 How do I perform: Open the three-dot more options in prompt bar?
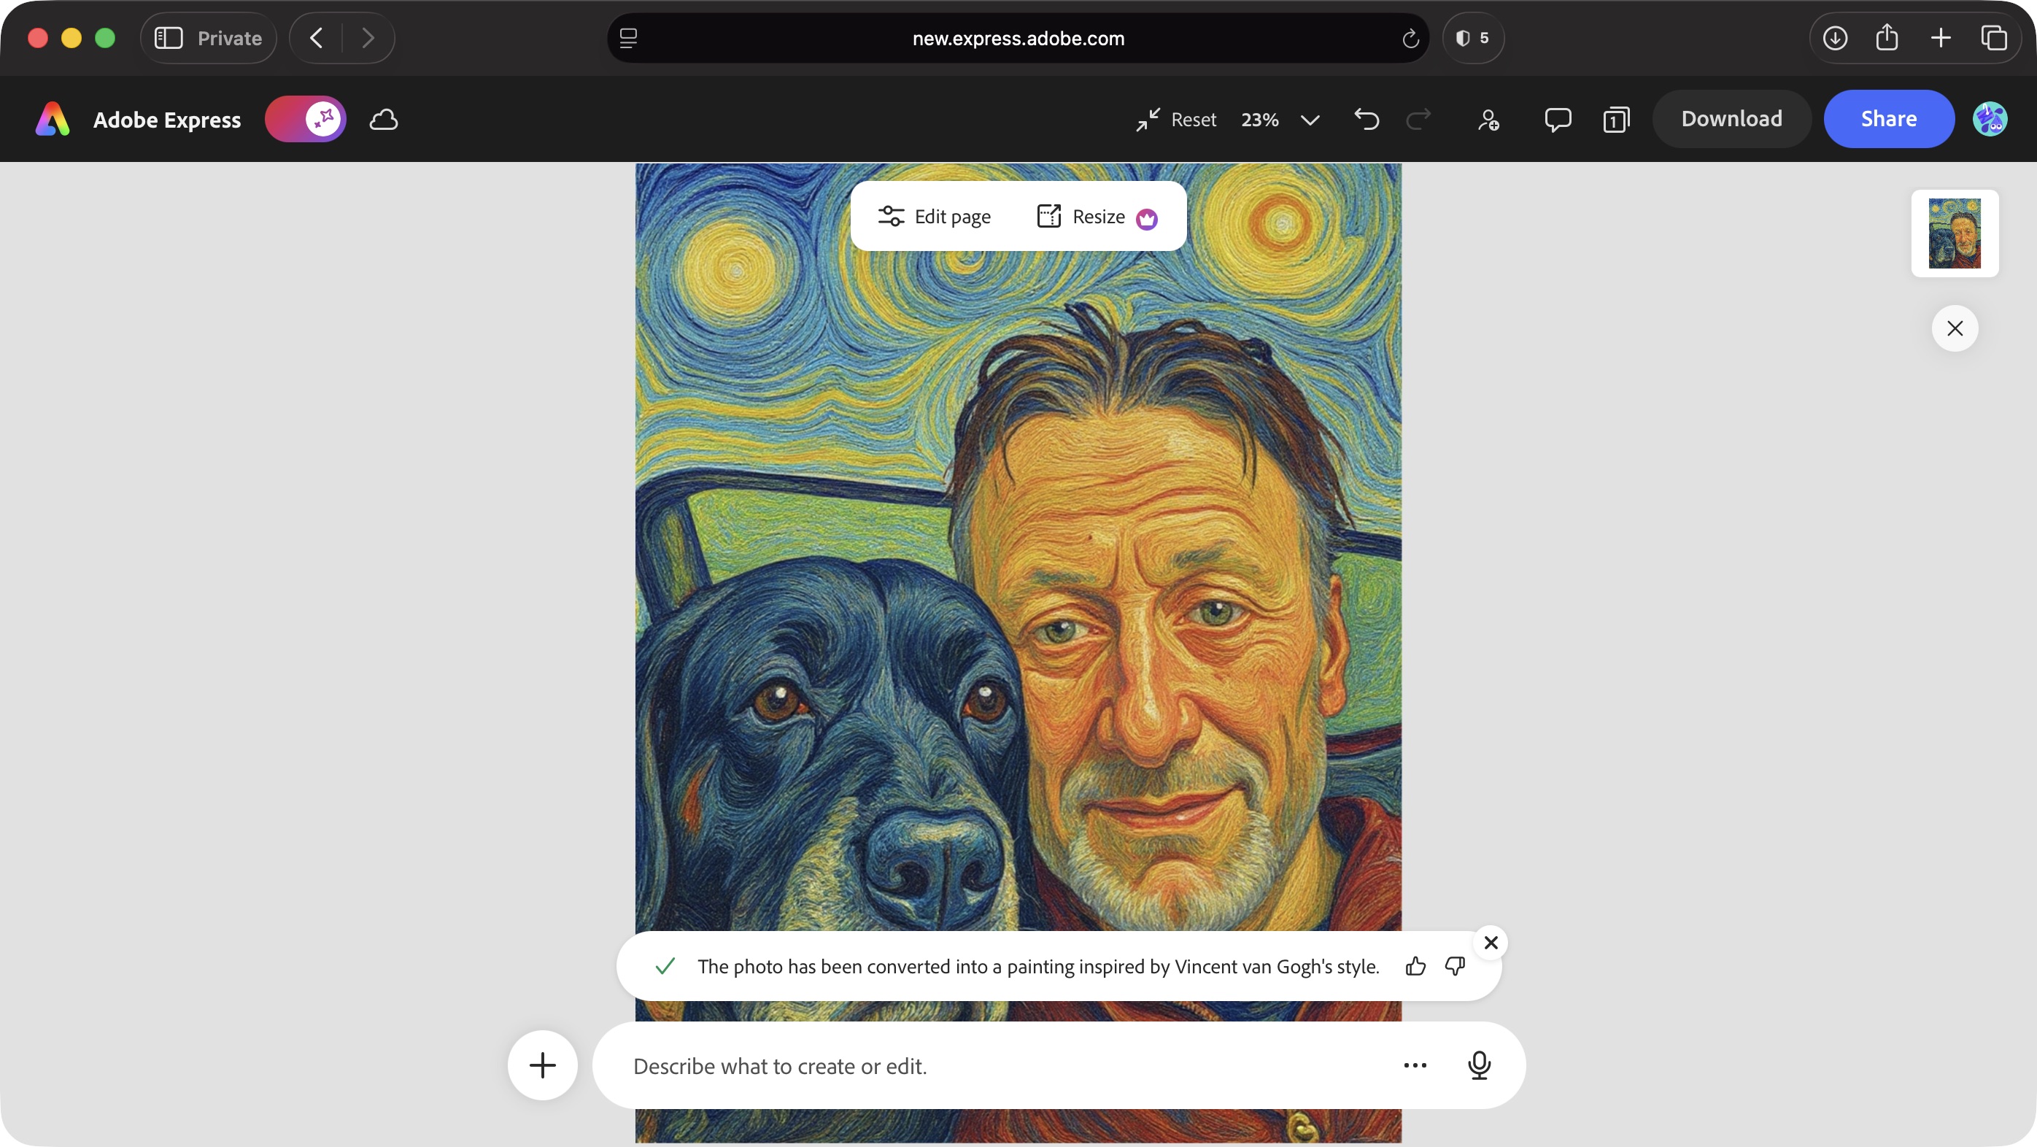tap(1415, 1065)
